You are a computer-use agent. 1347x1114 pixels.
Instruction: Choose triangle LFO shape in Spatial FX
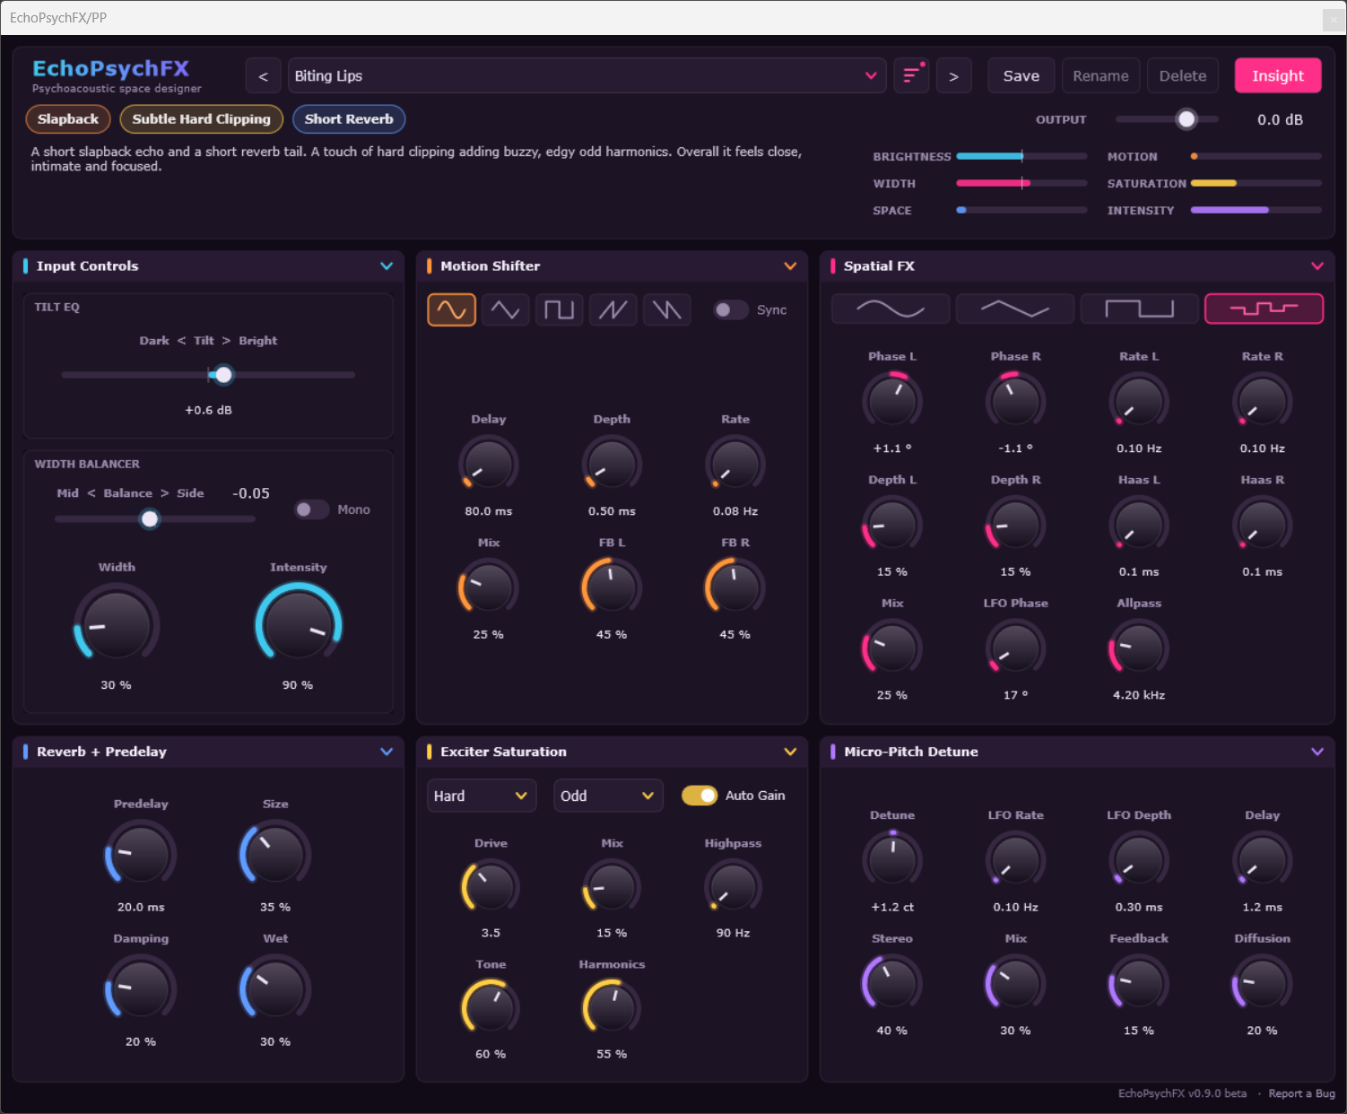coord(1015,309)
